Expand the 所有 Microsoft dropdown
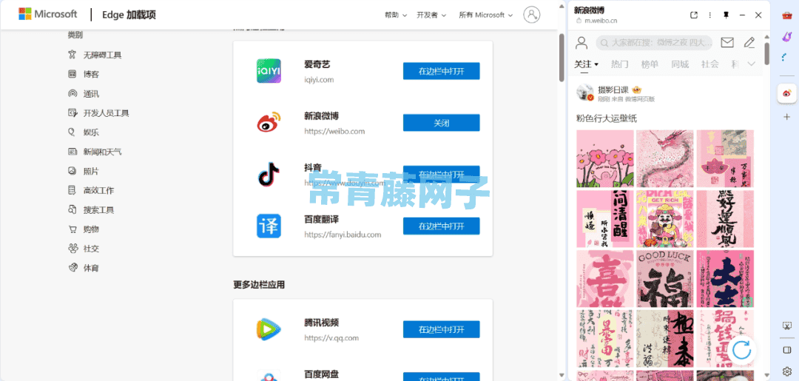 point(485,15)
